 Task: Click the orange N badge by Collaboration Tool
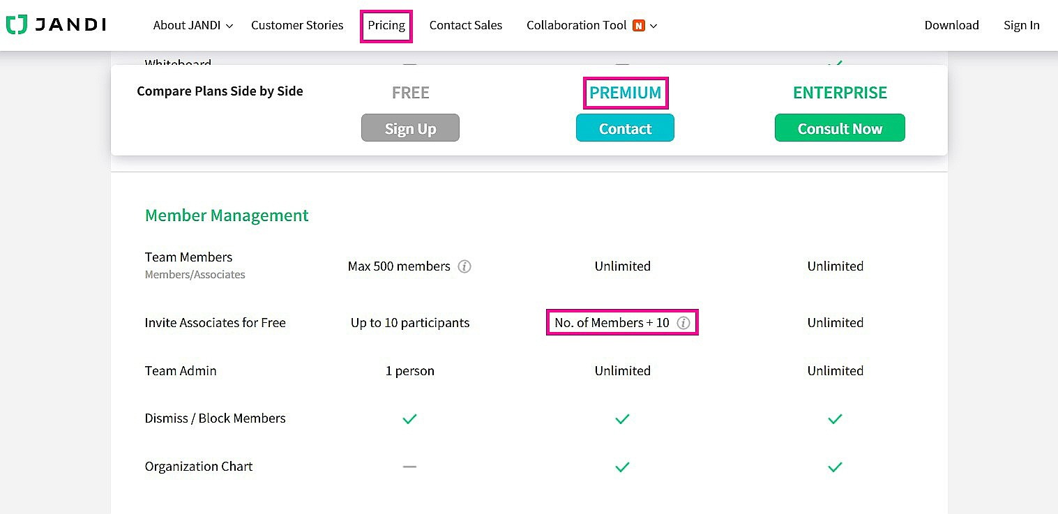pos(638,26)
